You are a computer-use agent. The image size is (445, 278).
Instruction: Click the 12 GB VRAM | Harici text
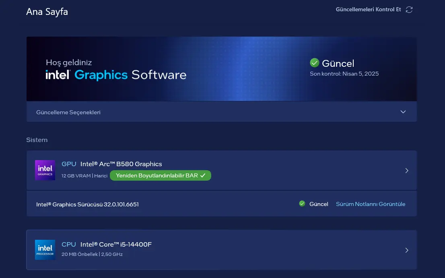pos(84,175)
